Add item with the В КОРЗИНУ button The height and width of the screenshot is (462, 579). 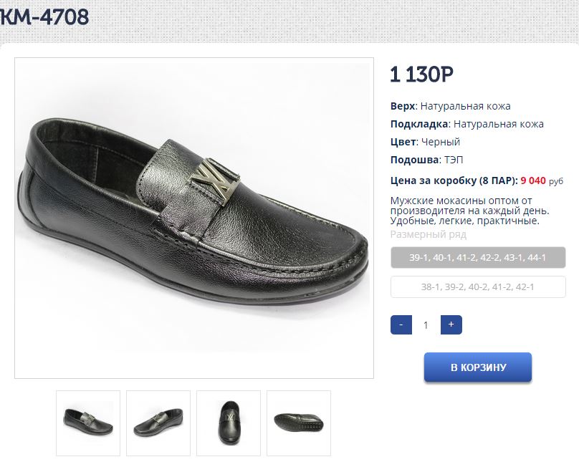[478, 367]
